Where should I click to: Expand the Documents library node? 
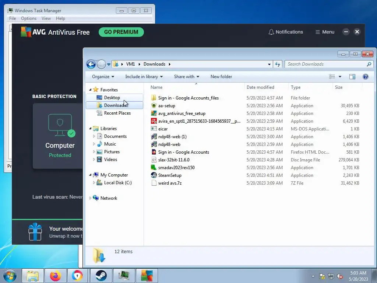click(94, 136)
